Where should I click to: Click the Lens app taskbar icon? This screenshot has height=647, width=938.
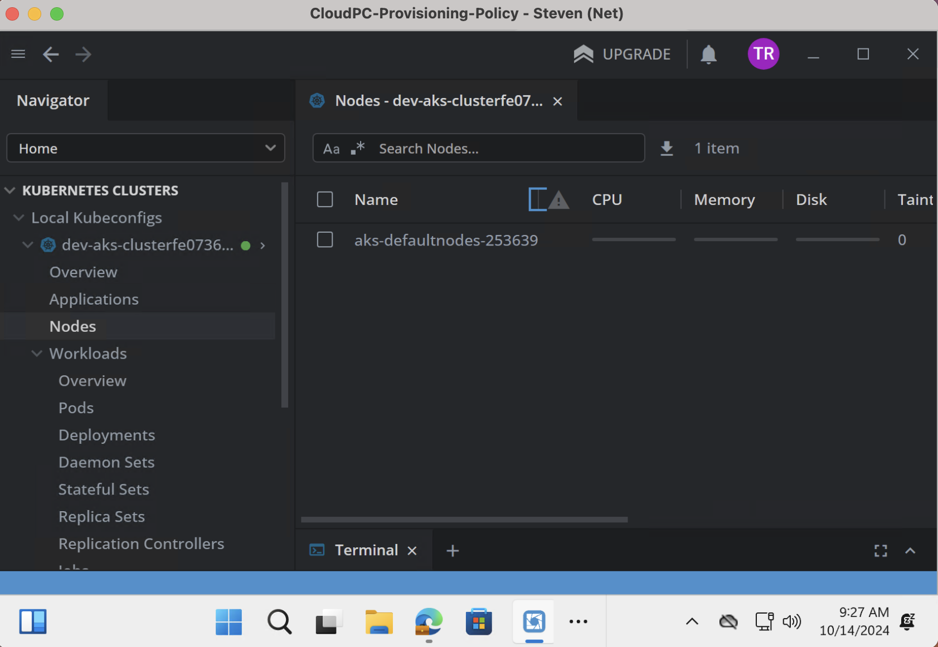tap(534, 621)
